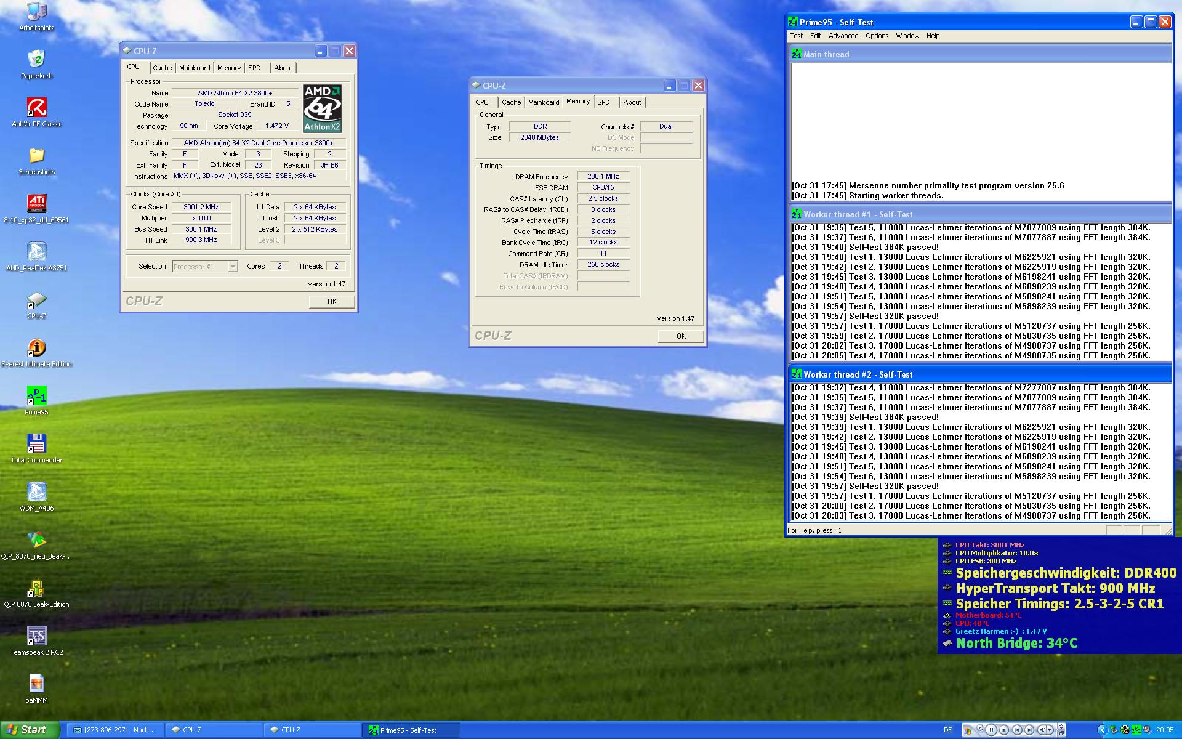Image resolution: width=1182 pixels, height=739 pixels.
Task: Click the taskbar clock showing 20:05
Action: (1165, 730)
